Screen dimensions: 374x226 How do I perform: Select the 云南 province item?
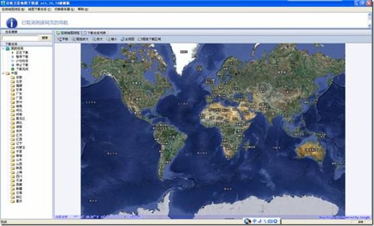(x=19, y=193)
